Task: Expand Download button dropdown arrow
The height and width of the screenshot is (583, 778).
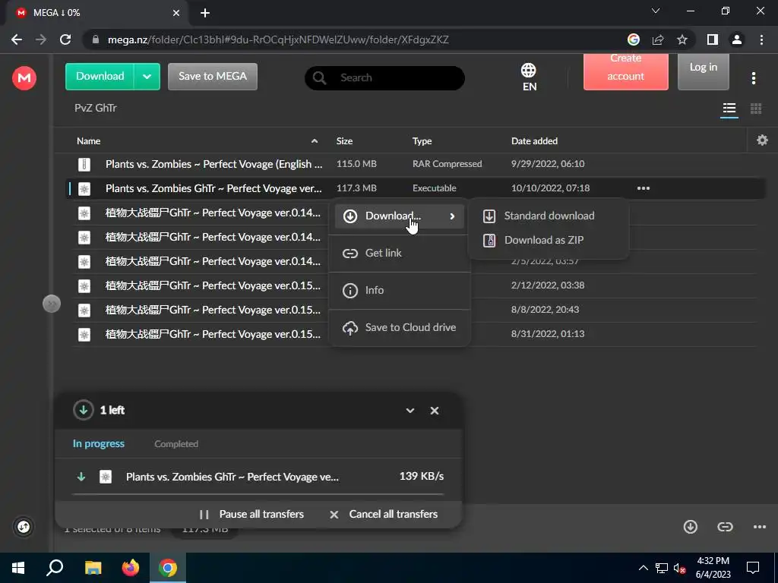Action: (147, 77)
